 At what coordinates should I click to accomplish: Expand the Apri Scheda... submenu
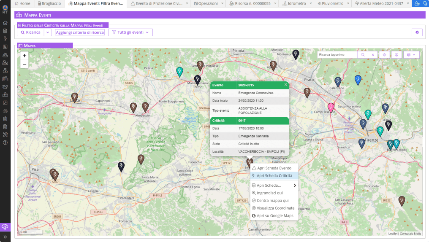pos(274,185)
